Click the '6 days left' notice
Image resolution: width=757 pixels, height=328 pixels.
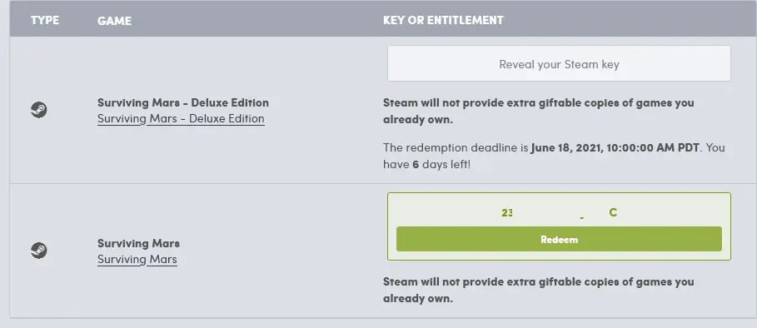click(441, 165)
